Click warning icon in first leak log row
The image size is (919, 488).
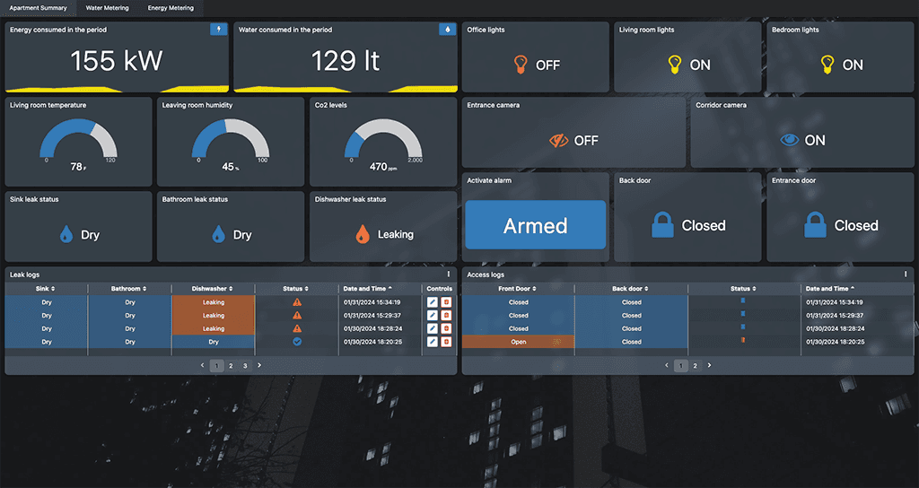pos(296,302)
